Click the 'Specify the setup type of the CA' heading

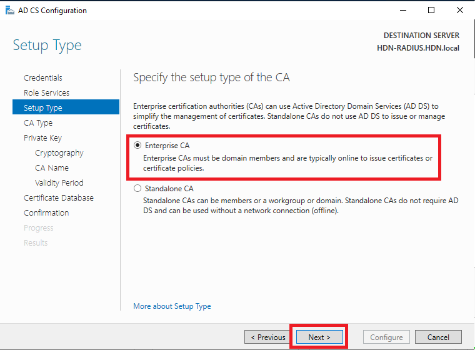pos(211,77)
